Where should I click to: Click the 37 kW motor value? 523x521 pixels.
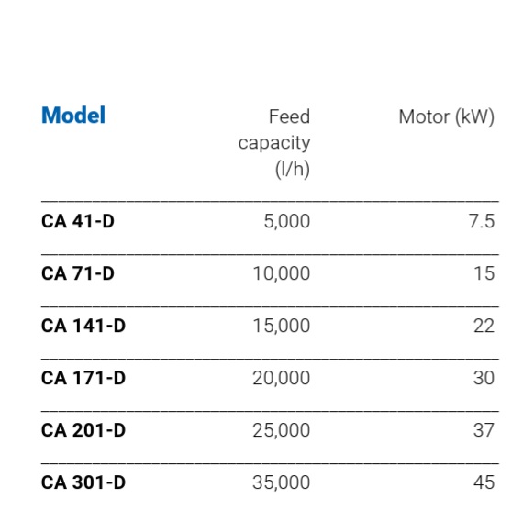484,430
